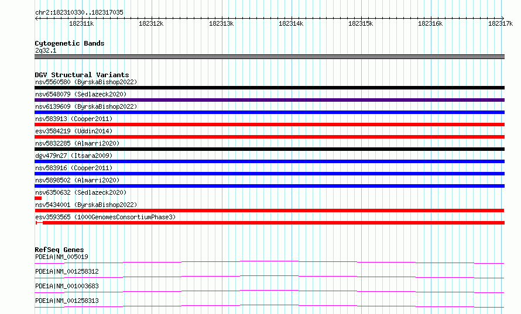Open variant nsv5560580 (ByrskaBishop2022) label

coord(86,82)
